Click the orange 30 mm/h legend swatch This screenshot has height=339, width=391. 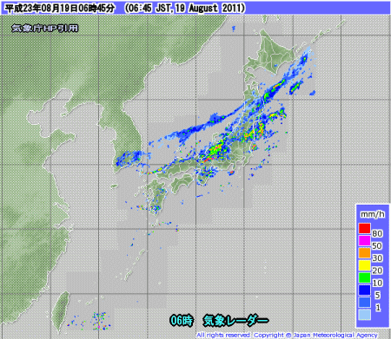[x=365, y=252]
